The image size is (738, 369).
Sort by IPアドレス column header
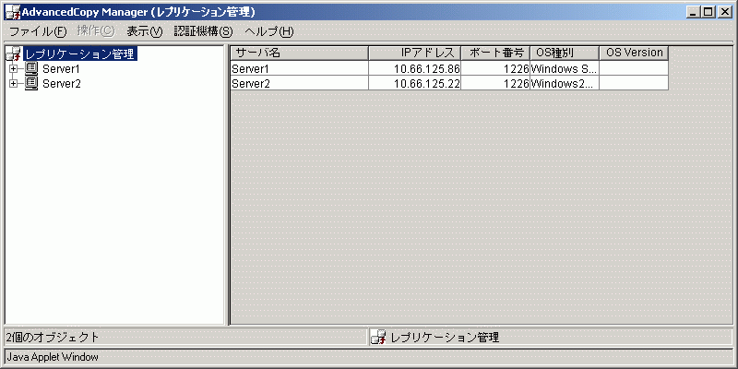pyautogui.click(x=414, y=53)
